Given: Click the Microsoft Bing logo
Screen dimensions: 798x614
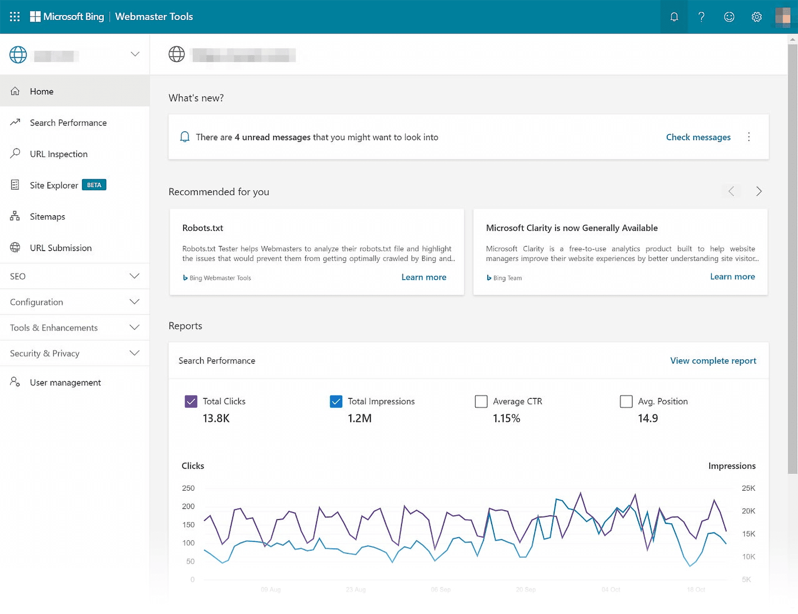Looking at the screenshot, I should [67, 16].
